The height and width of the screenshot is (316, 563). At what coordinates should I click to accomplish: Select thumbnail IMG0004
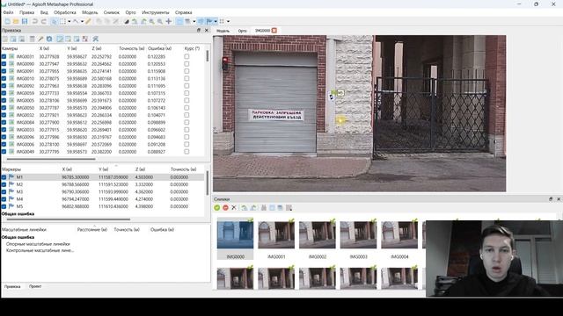(399, 240)
